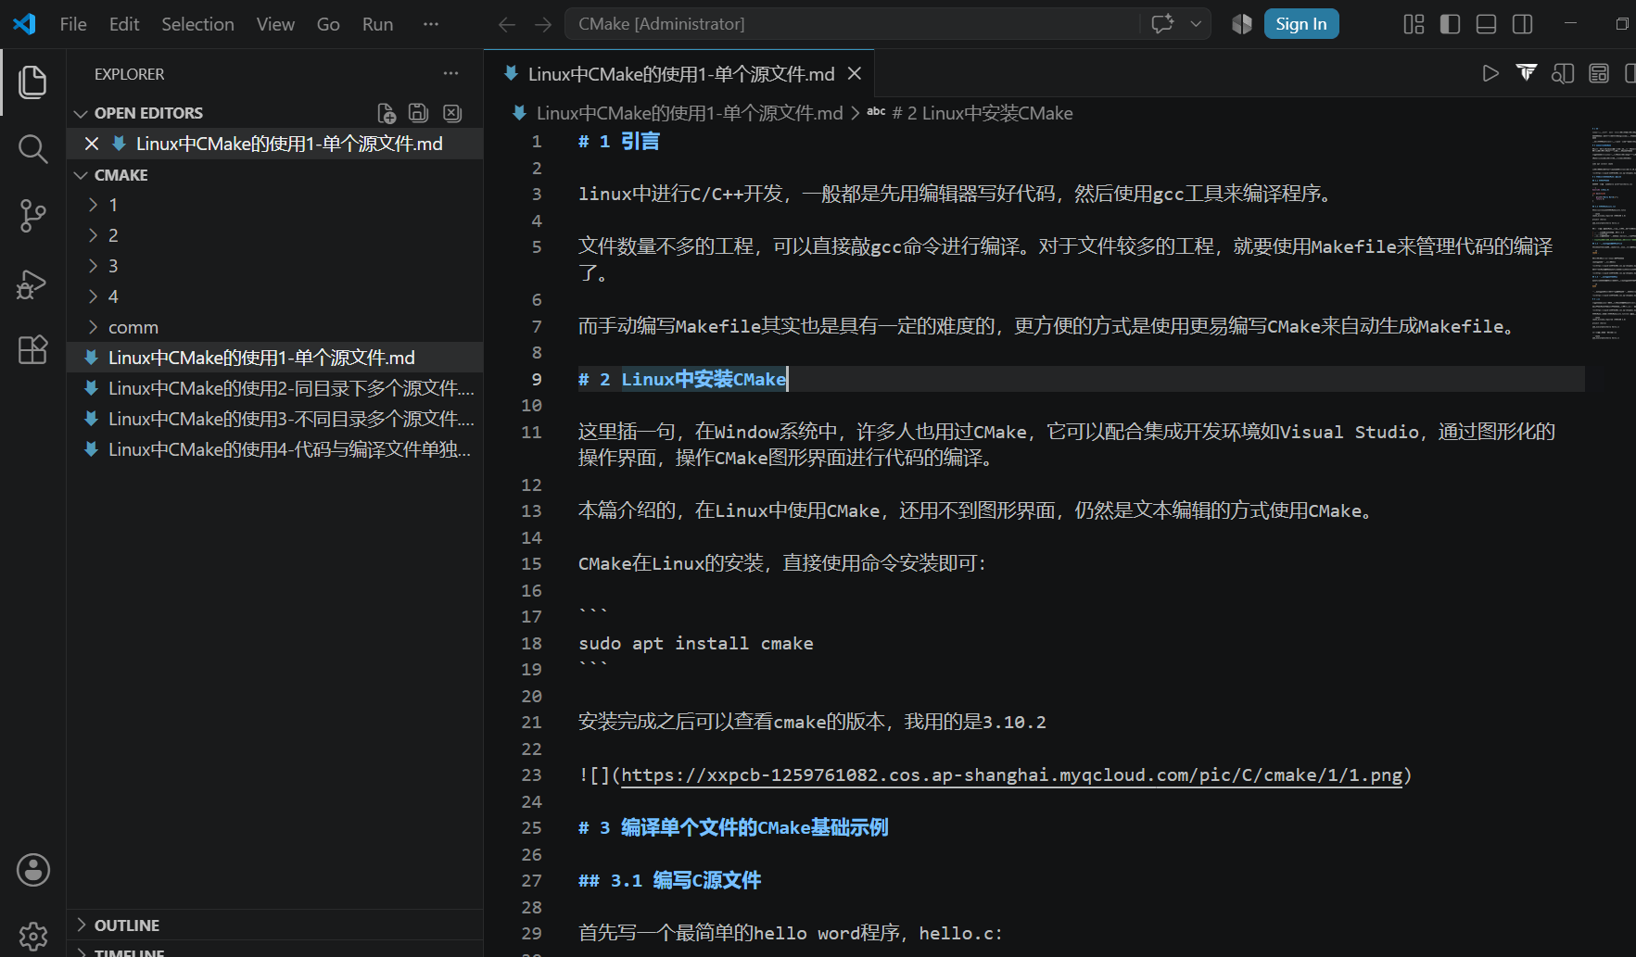1636x957 pixels.
Task: Restore down the window
Action: pyautogui.click(x=1622, y=24)
